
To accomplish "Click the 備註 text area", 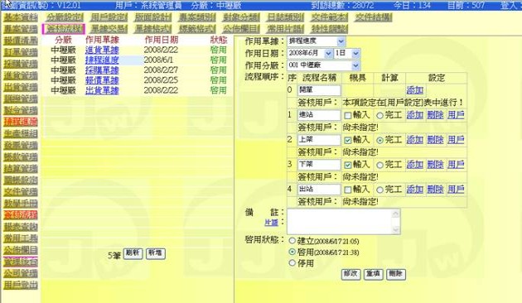I will (344, 221).
